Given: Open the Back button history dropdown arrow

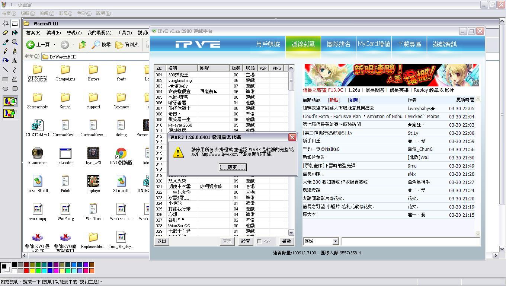Looking at the screenshot, I should click(54, 45).
